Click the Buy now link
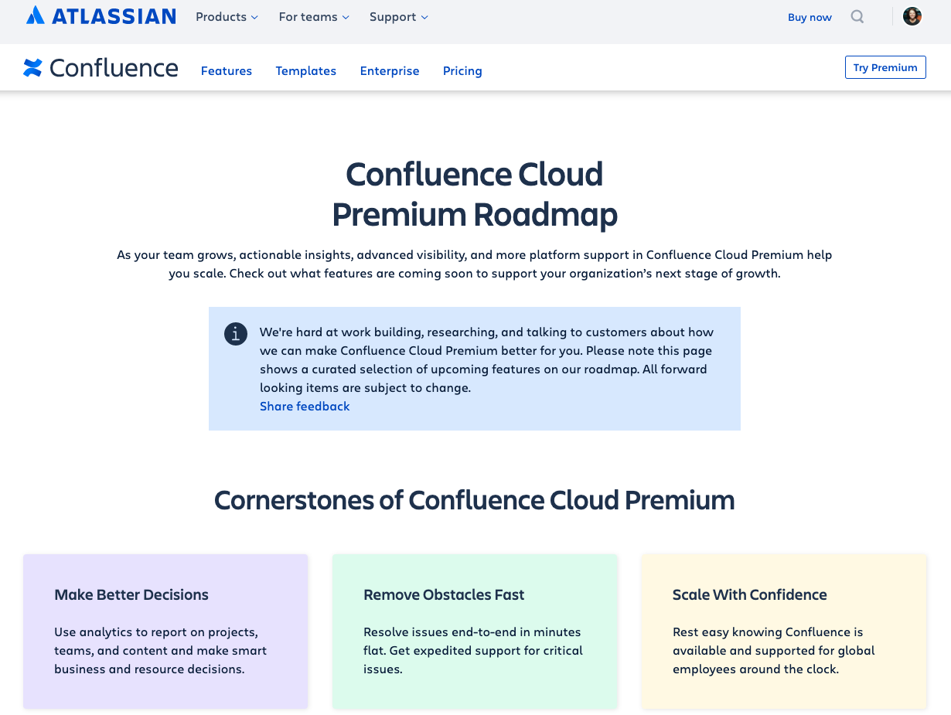The height and width of the screenshot is (715, 951). (x=810, y=16)
